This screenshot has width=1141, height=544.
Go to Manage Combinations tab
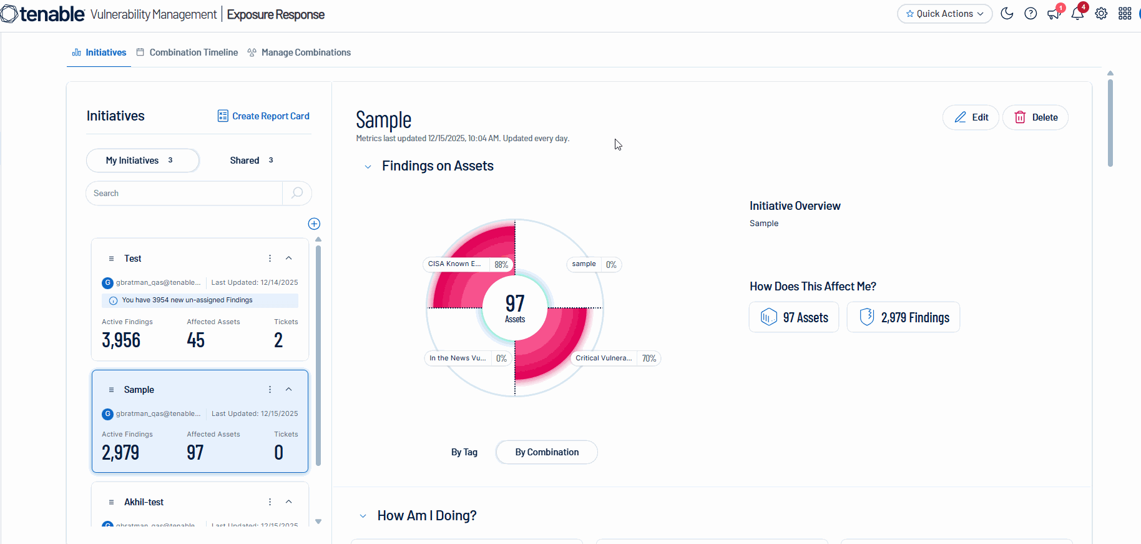(299, 52)
